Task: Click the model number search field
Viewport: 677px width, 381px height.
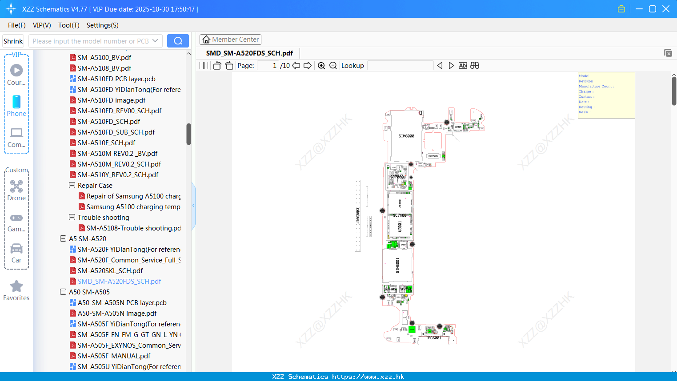Action: click(x=91, y=41)
